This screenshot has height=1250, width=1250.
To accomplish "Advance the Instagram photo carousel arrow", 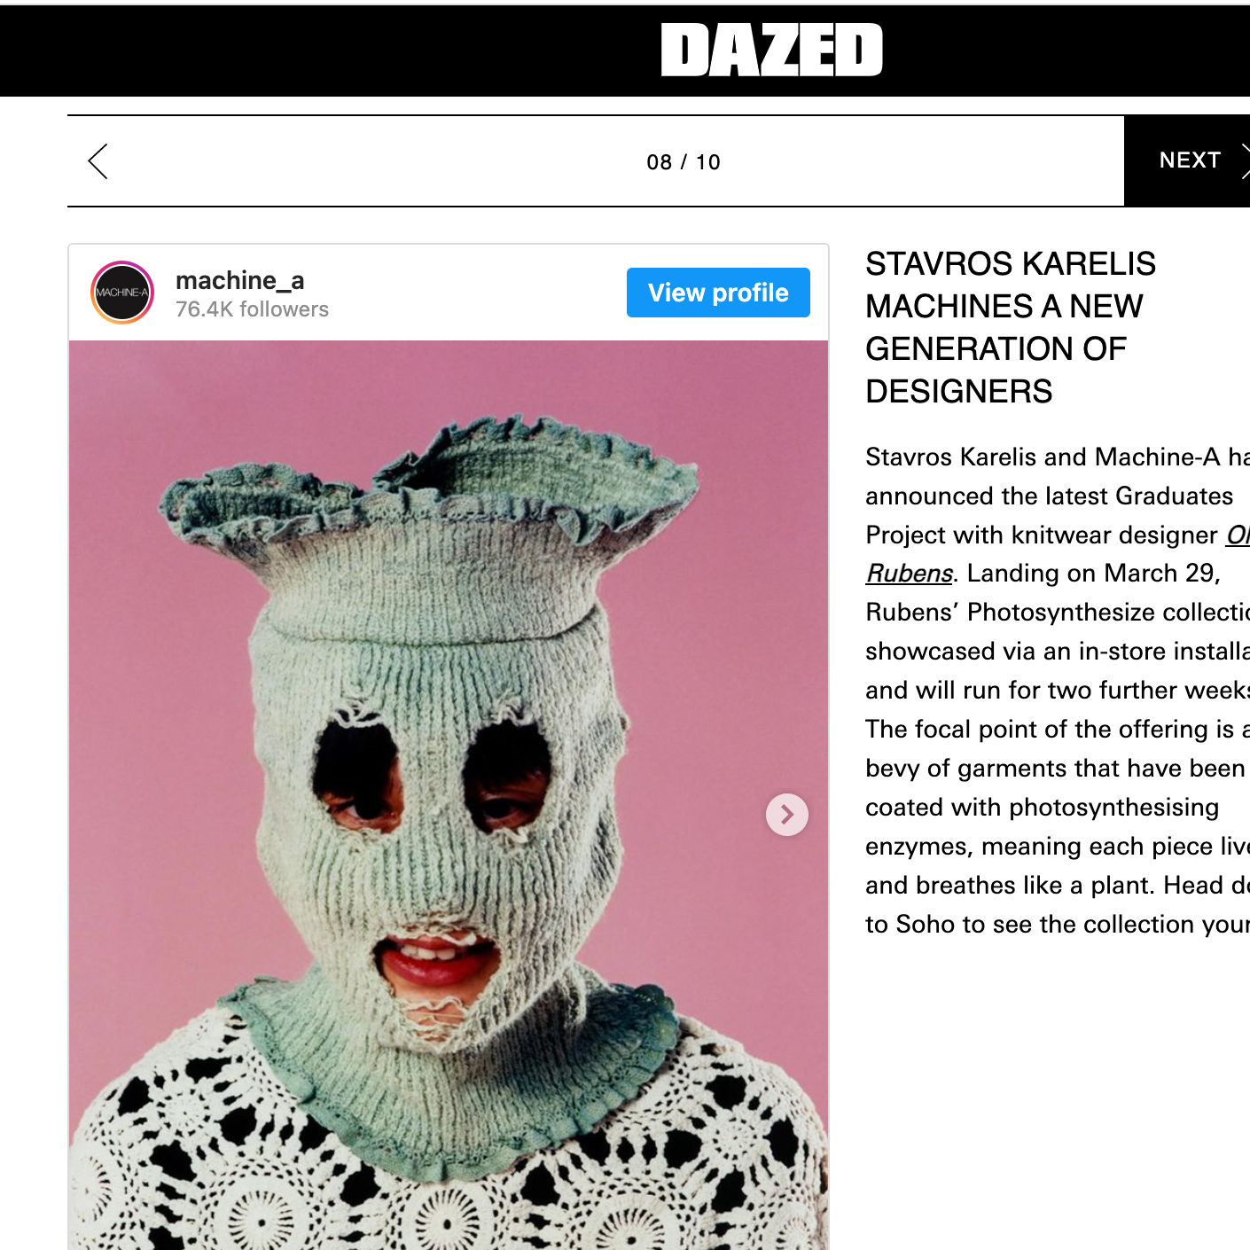I will [x=787, y=815].
